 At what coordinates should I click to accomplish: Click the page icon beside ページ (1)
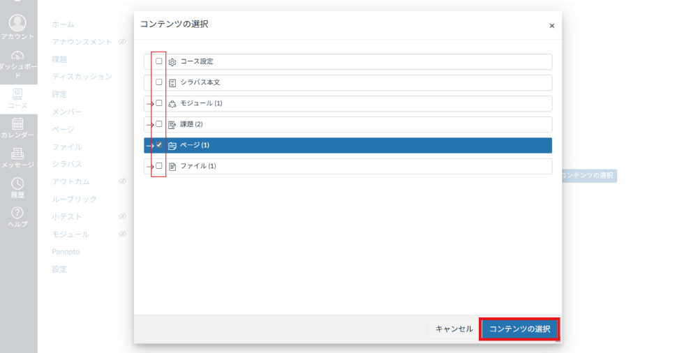point(172,146)
